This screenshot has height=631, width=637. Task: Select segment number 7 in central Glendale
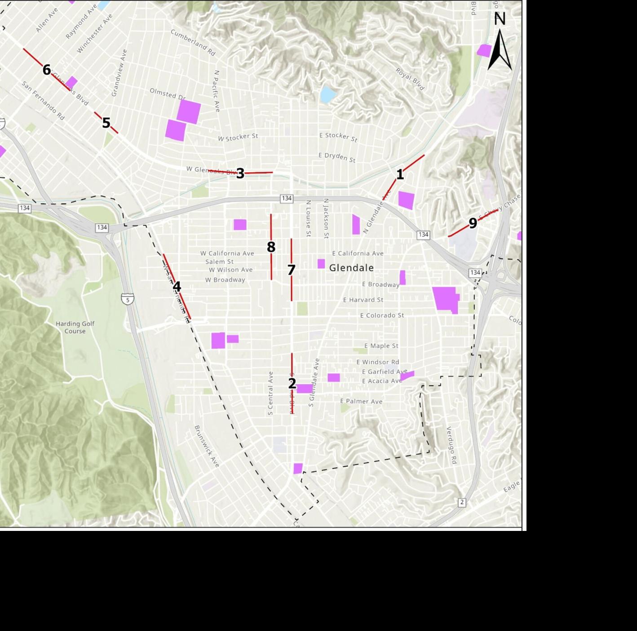291,270
